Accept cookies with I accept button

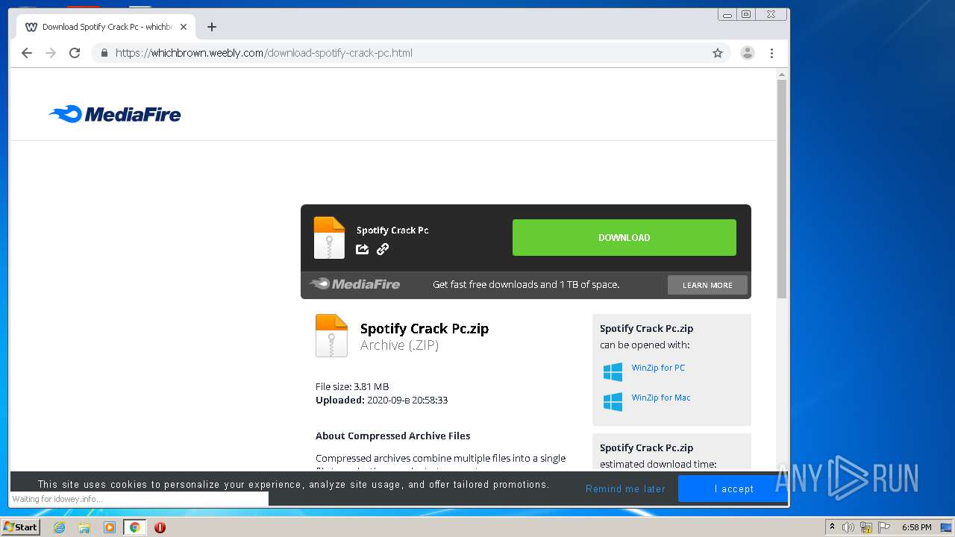(x=733, y=489)
